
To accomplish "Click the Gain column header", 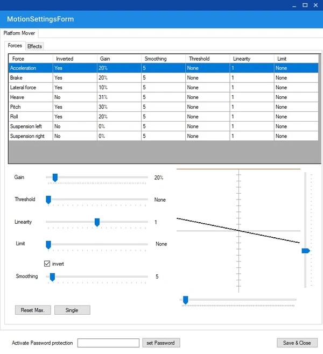I will tap(106, 59).
